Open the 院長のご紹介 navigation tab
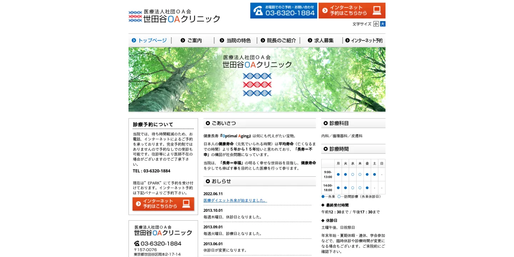The image size is (514, 257). (278, 40)
